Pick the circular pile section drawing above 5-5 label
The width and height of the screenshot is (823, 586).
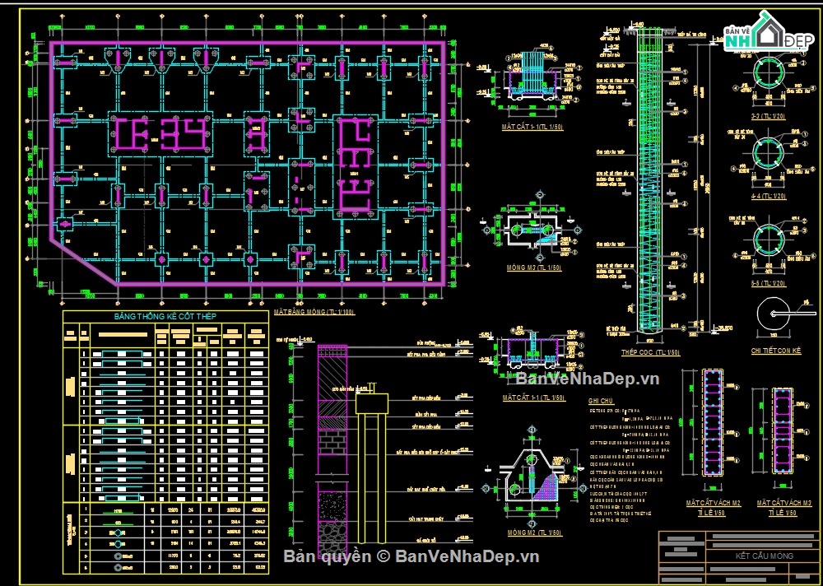(x=769, y=240)
